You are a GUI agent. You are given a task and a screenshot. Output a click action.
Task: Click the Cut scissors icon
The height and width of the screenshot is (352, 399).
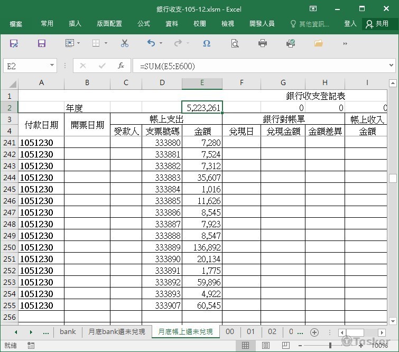click(124, 43)
